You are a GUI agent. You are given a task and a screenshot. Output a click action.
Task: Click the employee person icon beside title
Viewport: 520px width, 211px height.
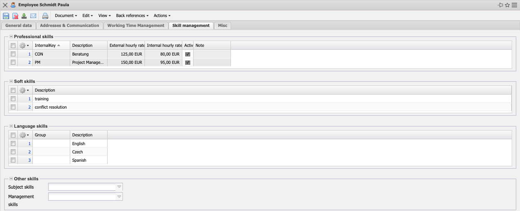point(13,5)
